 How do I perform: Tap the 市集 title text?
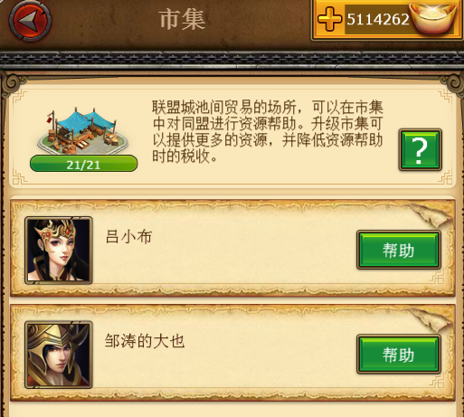(x=182, y=20)
